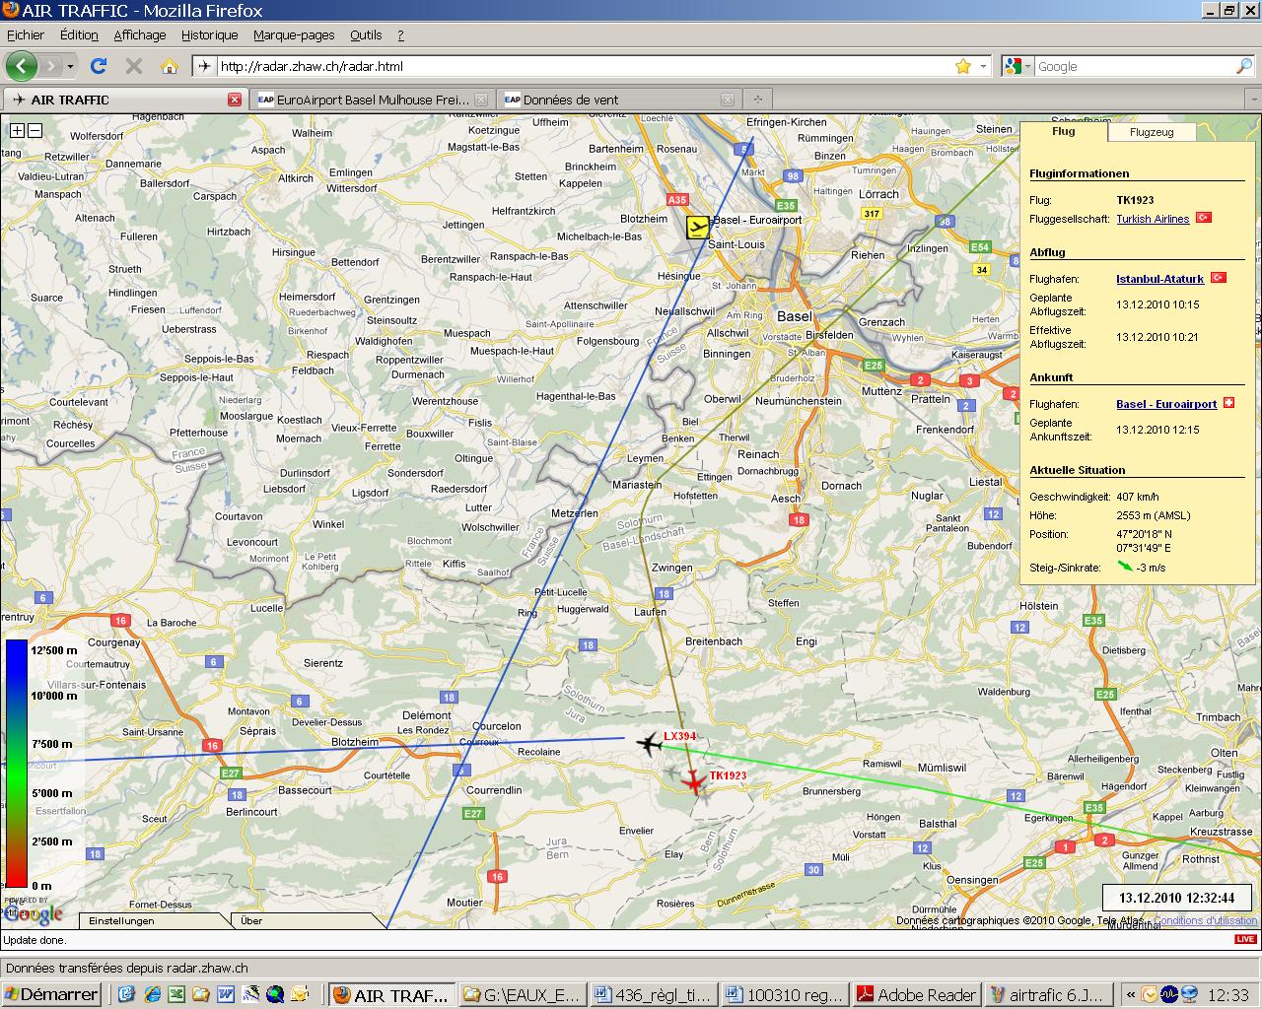Switch to the AIR TRAFFIC browser tab
The image size is (1262, 1009).
(125, 100)
